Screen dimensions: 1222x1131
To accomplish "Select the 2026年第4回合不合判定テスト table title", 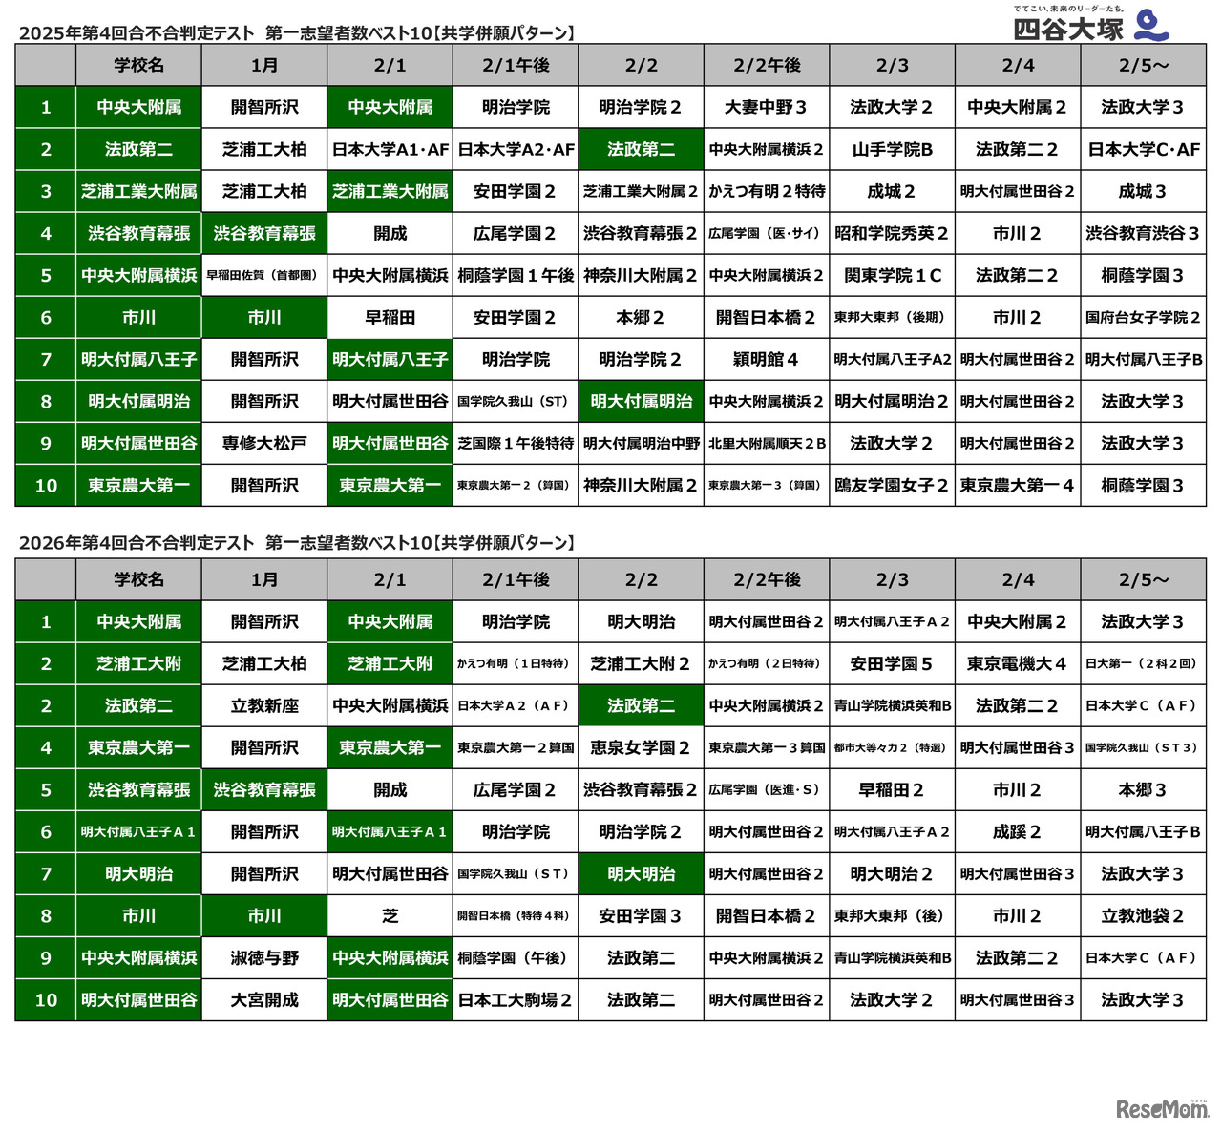I will point(297,543).
